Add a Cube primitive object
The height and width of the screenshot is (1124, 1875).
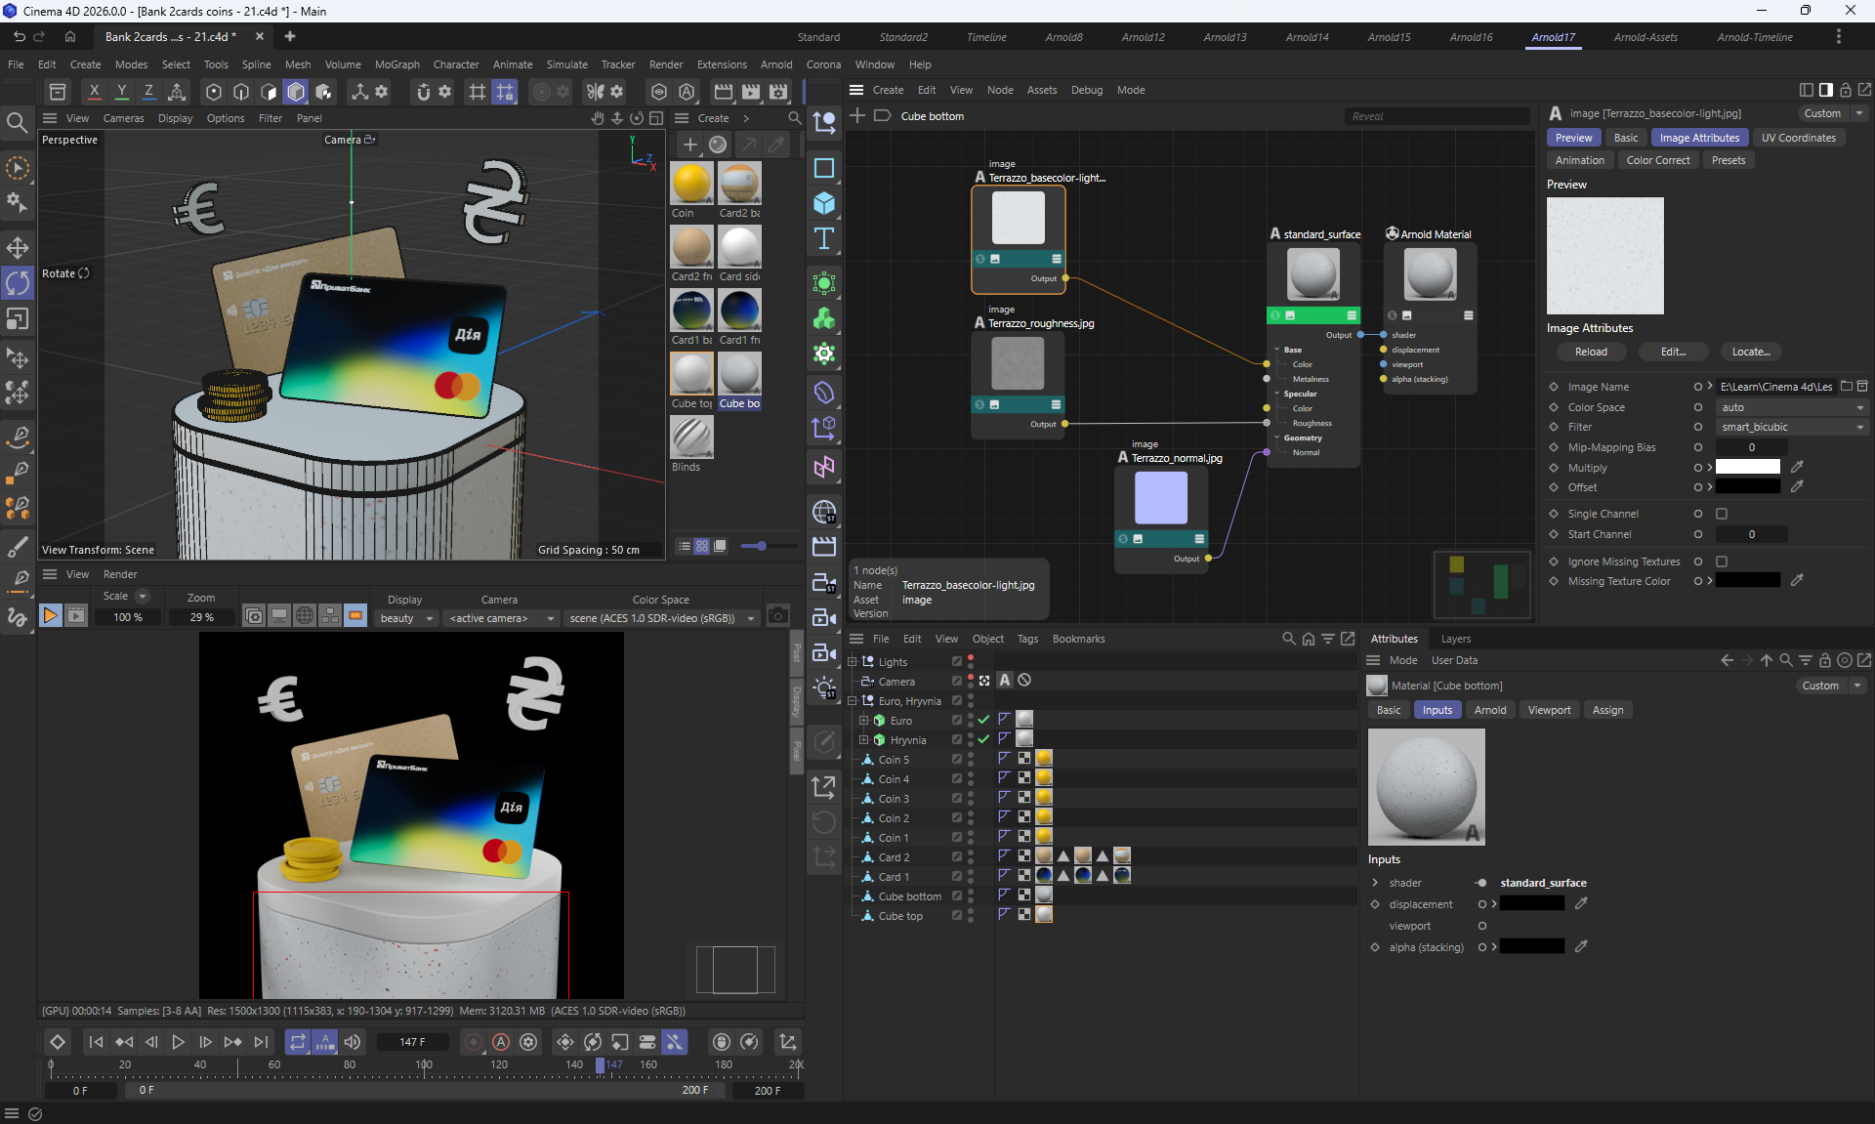click(824, 203)
